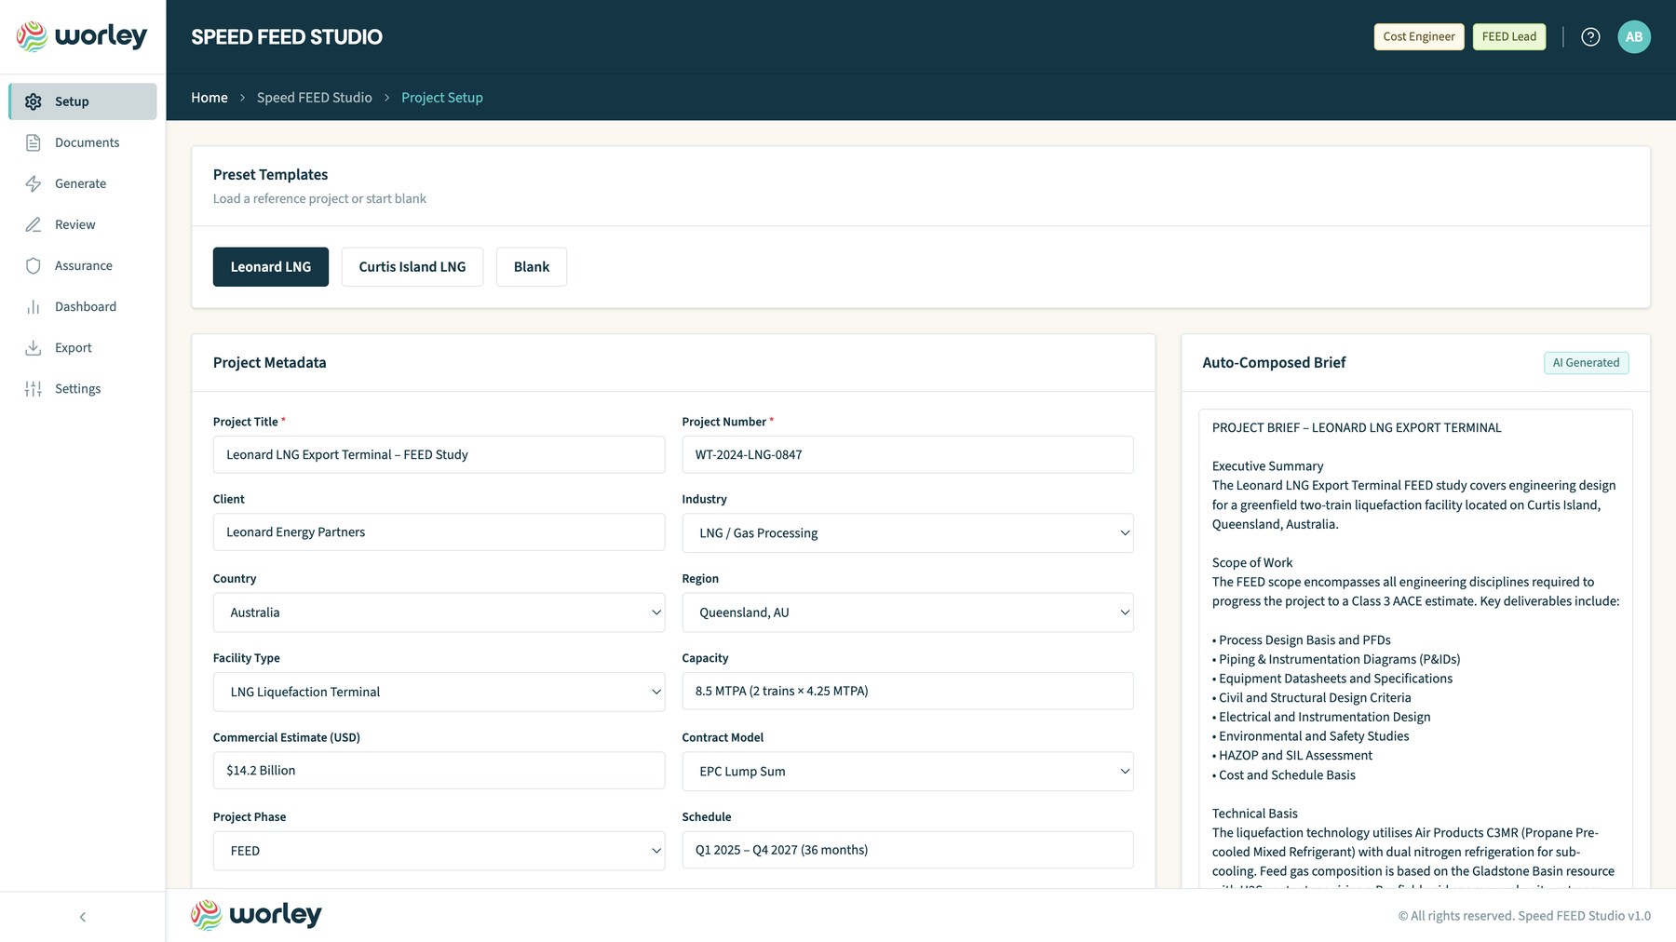Open the Dashboard menu item
Image resolution: width=1676 pixels, height=942 pixels.
tap(83, 306)
